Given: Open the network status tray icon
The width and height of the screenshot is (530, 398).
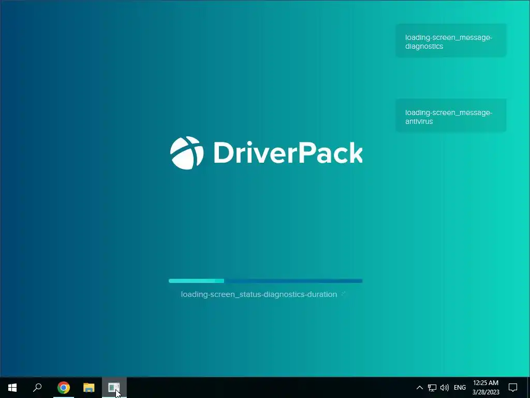Looking at the screenshot, I should click(x=432, y=388).
